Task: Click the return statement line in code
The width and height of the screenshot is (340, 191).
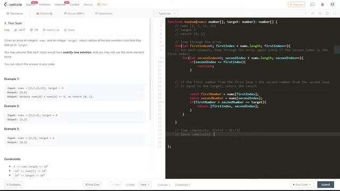Action: [x=228, y=106]
